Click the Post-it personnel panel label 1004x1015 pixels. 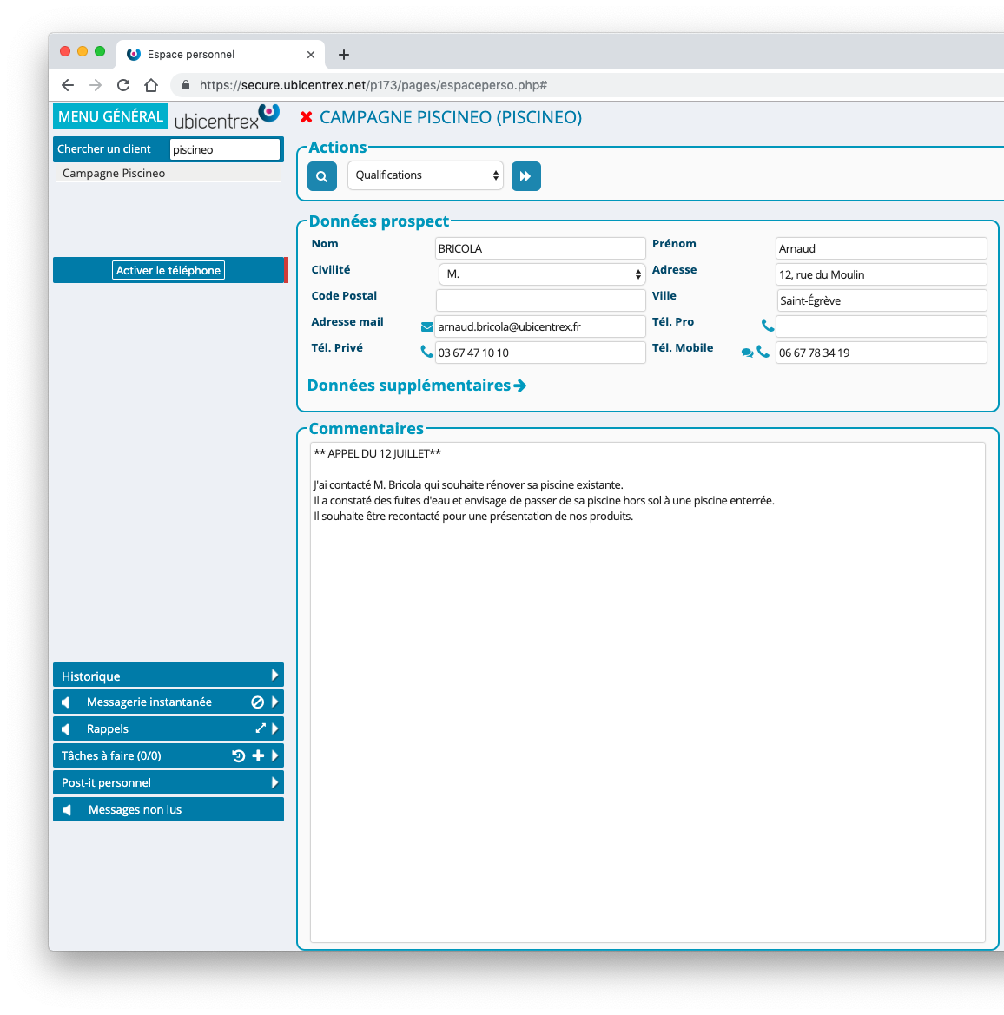click(x=106, y=783)
